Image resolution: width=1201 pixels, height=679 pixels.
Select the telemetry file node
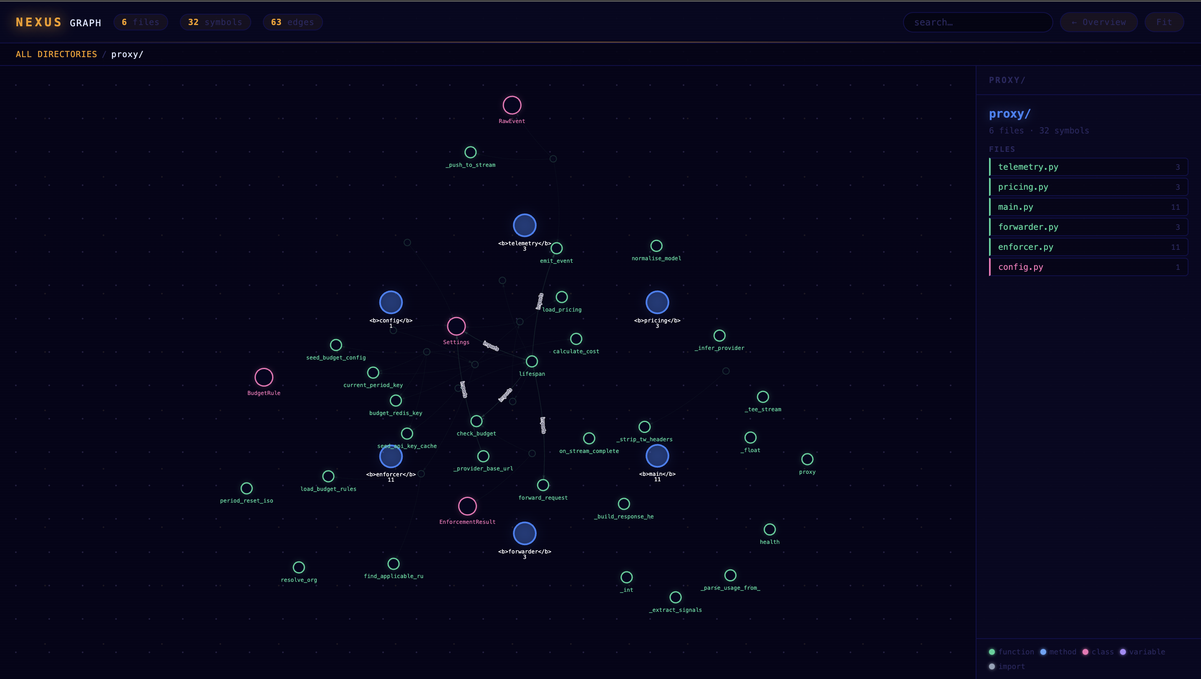click(525, 225)
